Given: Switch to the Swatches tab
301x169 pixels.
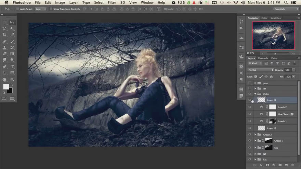Looking at the screenshot, I should tap(275, 18).
